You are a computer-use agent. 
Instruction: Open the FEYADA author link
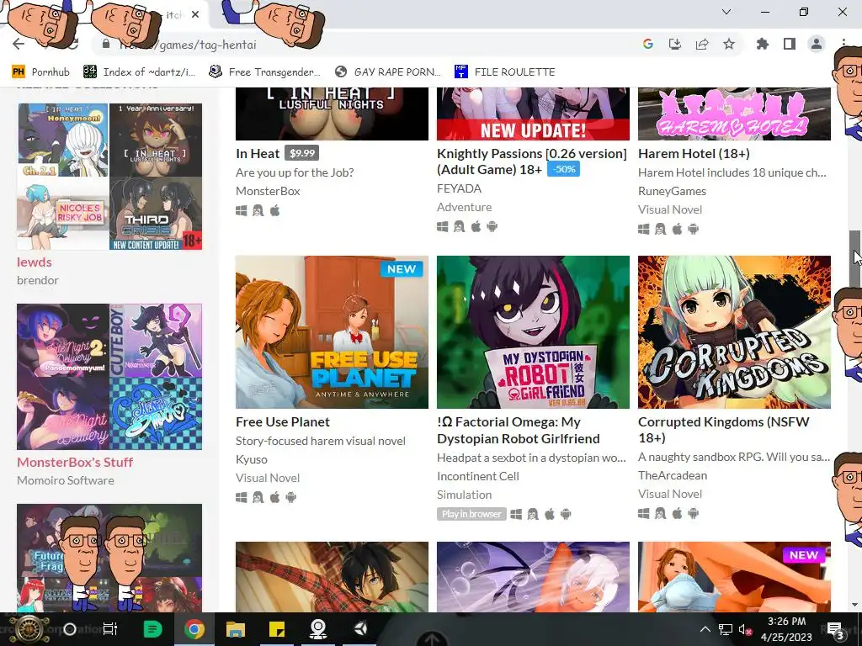(459, 188)
